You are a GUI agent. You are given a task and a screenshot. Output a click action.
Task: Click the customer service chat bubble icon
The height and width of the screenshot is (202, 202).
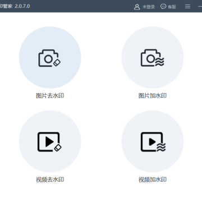tap(163, 7)
